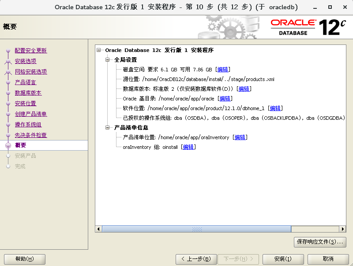Go to 先决条件检查 step
The width and height of the screenshot is (353, 266).
coord(31,135)
